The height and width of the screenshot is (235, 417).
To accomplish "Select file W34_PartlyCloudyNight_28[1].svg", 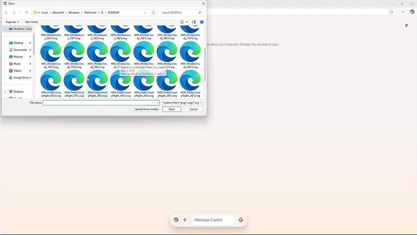I will [x=190, y=84].
